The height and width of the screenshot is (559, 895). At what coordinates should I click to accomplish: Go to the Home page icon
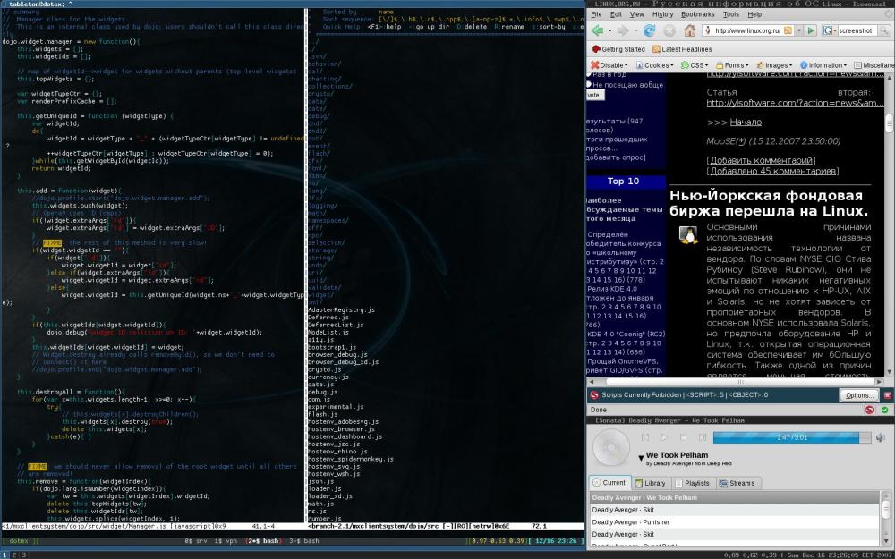click(689, 30)
